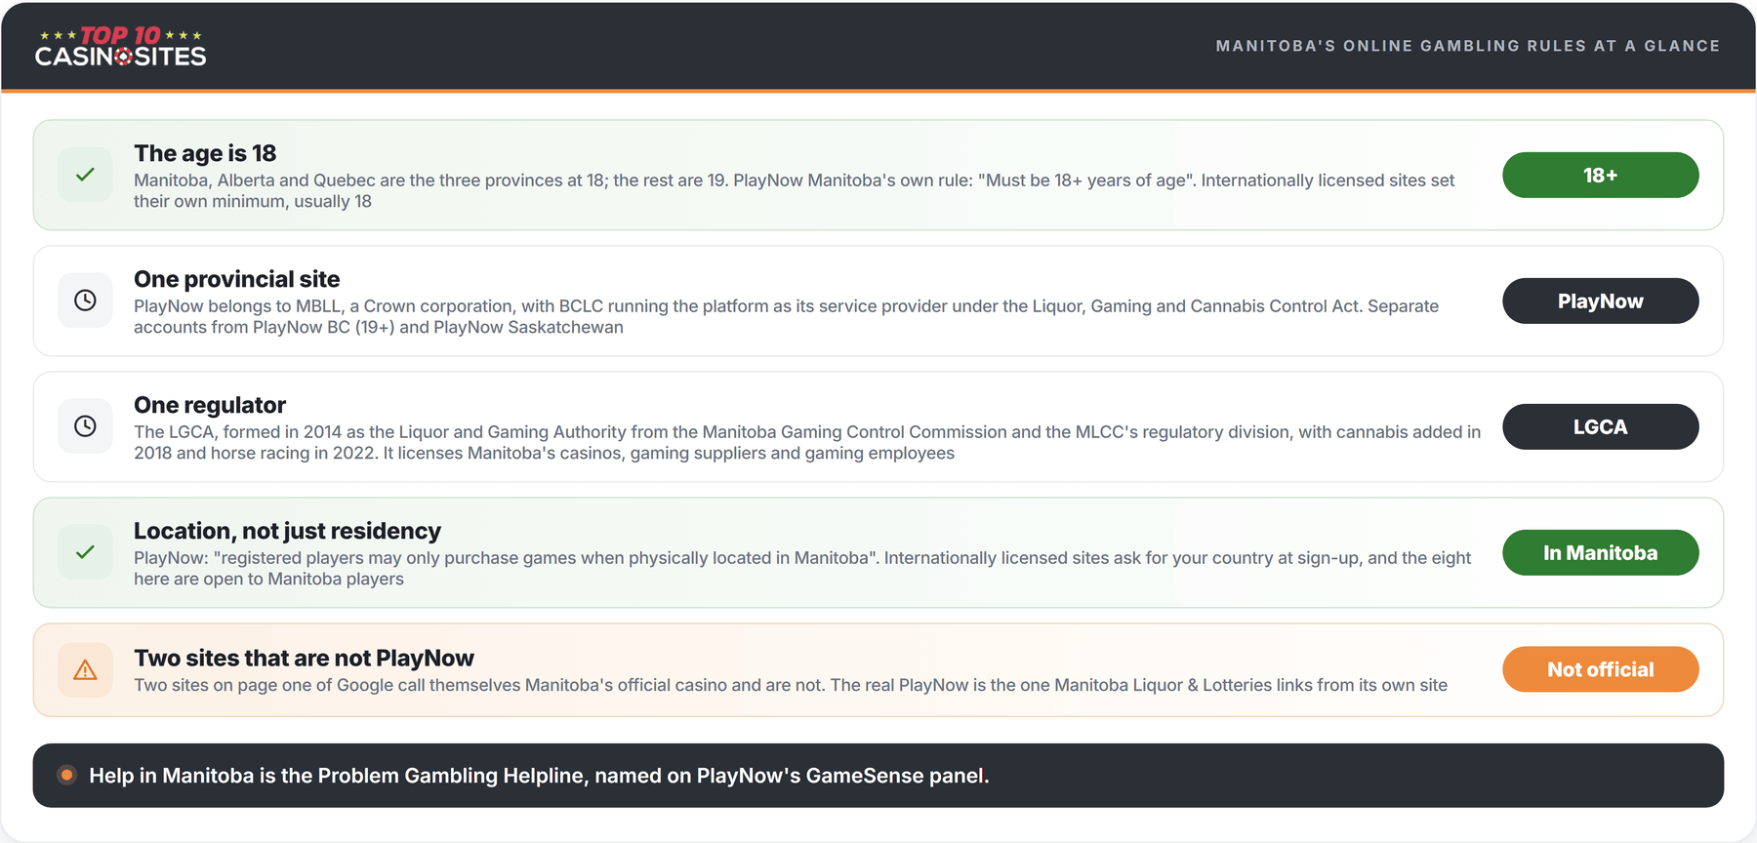This screenshot has width=1757, height=843.
Task: Click the green 18+ badge
Action: click(x=1600, y=176)
